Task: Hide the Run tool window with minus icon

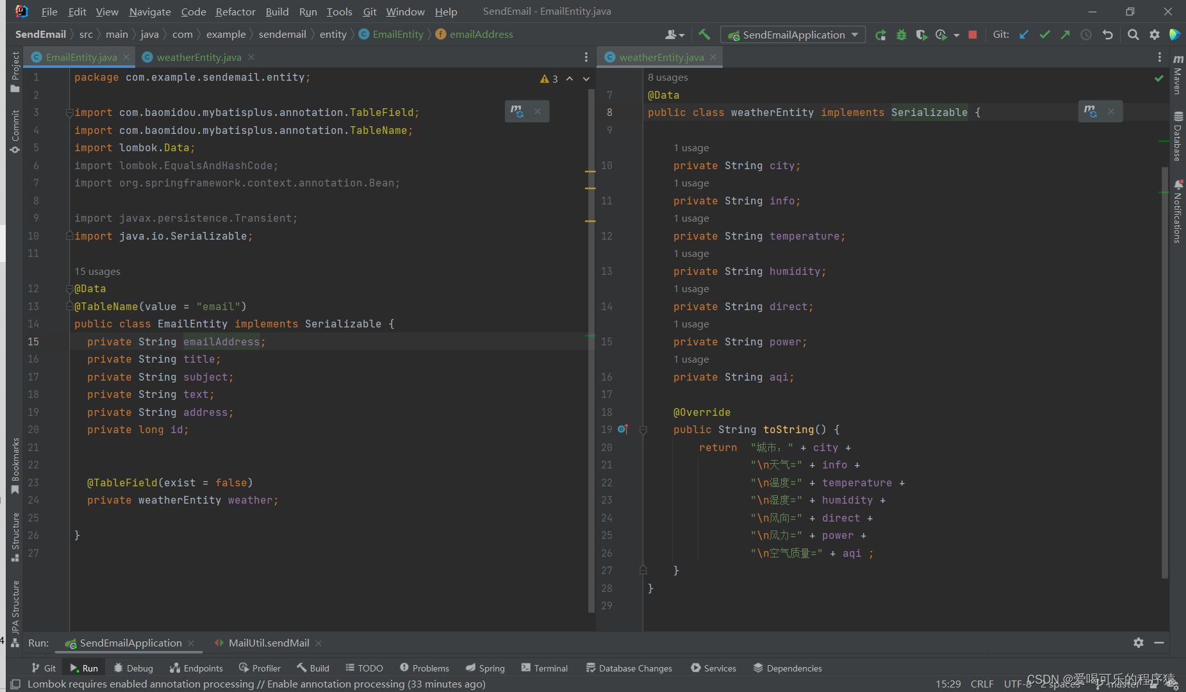Action: tap(1159, 643)
